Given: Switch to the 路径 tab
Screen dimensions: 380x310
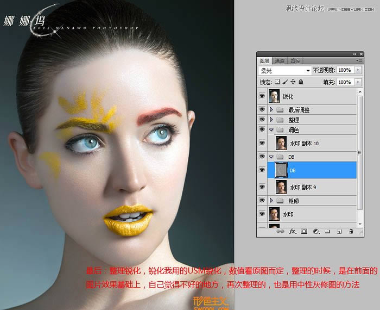Looking at the screenshot, I should click(x=295, y=60).
